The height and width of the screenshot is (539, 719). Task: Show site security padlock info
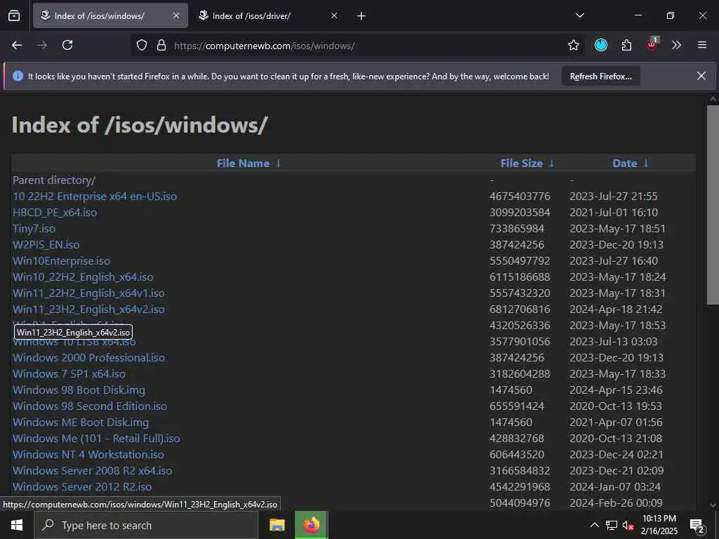(x=161, y=46)
